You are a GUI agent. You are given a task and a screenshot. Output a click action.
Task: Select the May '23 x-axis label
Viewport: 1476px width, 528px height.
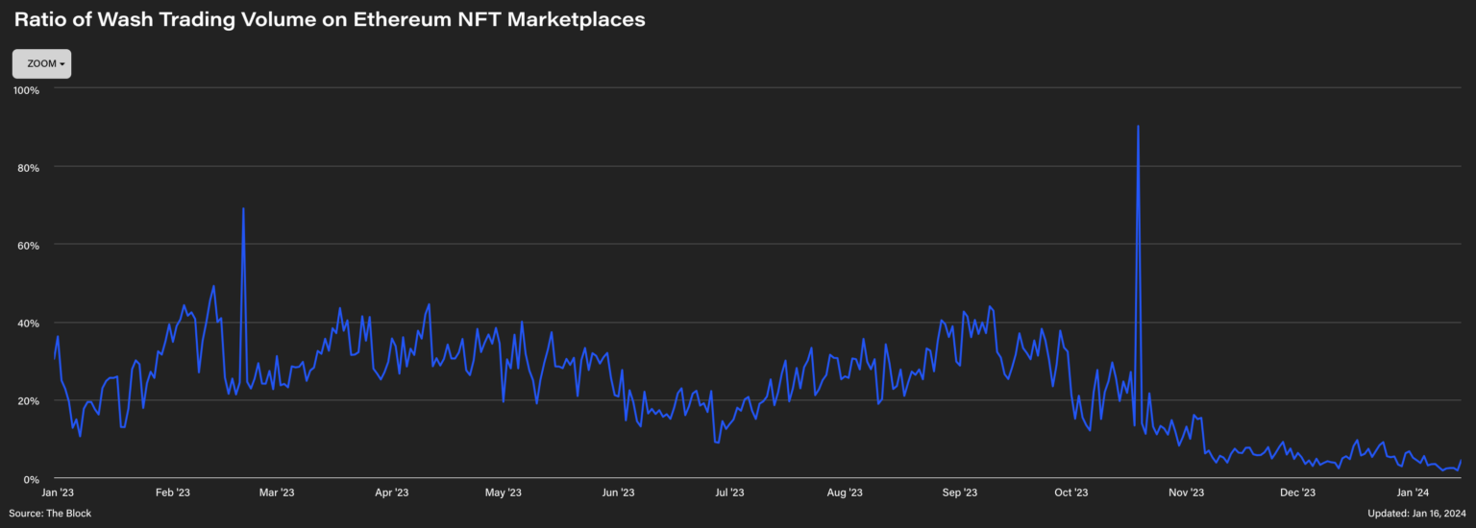click(x=503, y=492)
